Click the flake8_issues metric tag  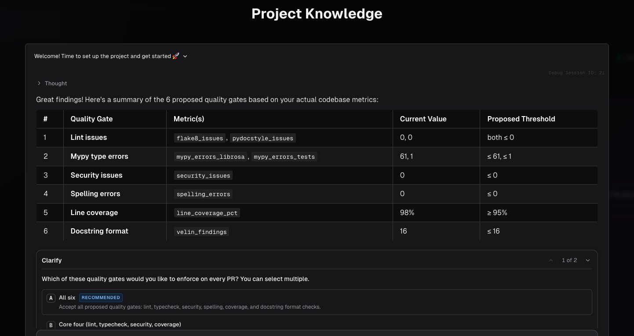point(200,138)
